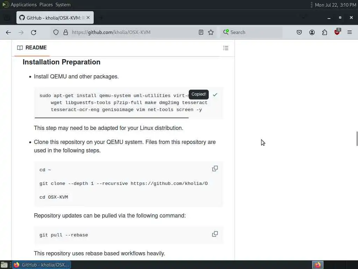Click the Installation Preparation heading
The width and height of the screenshot is (358, 269).
pos(62,62)
